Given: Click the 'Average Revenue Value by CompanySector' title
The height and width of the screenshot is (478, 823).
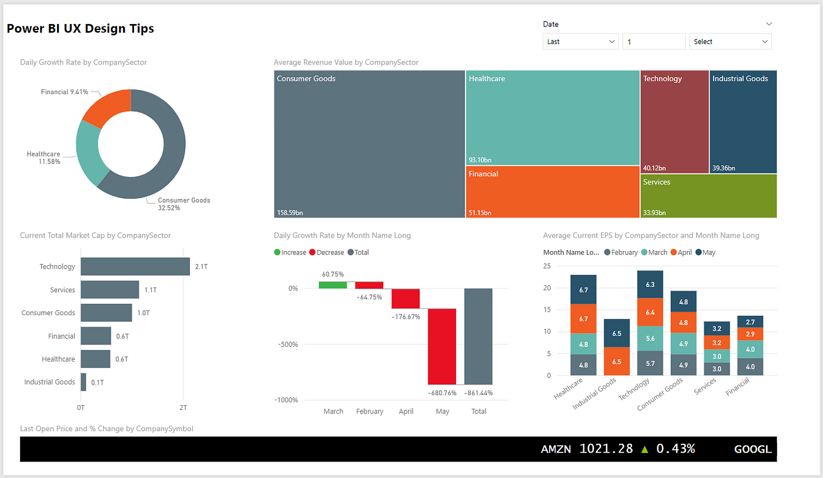Looking at the screenshot, I should [346, 62].
